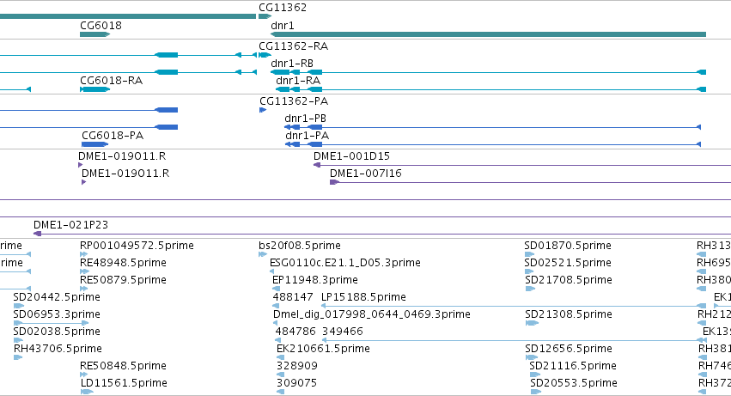The width and height of the screenshot is (731, 396).
Task: Click the EP11948.3prime EST label
Action: point(314,280)
